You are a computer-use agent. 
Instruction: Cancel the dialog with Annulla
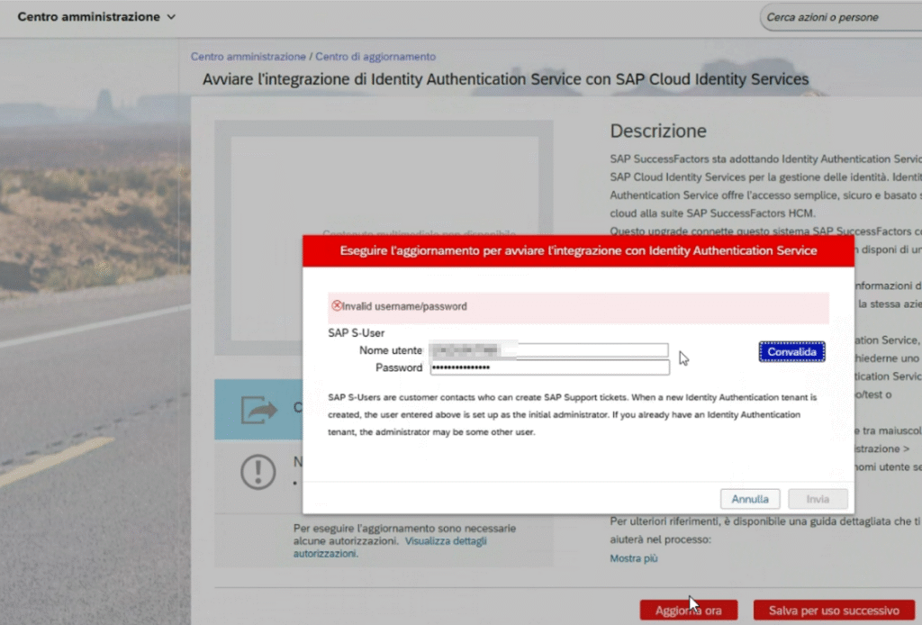[750, 499]
